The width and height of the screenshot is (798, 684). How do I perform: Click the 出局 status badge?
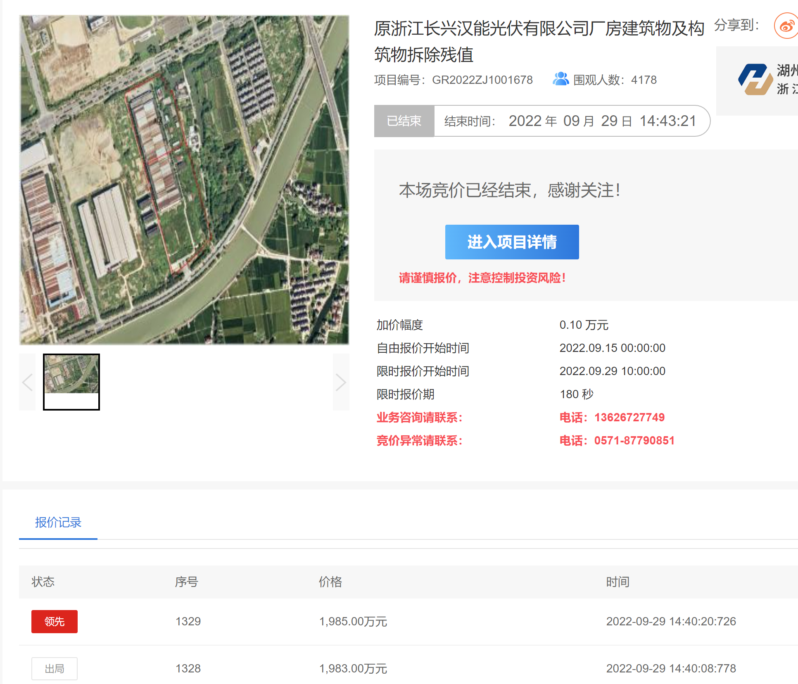(x=55, y=668)
